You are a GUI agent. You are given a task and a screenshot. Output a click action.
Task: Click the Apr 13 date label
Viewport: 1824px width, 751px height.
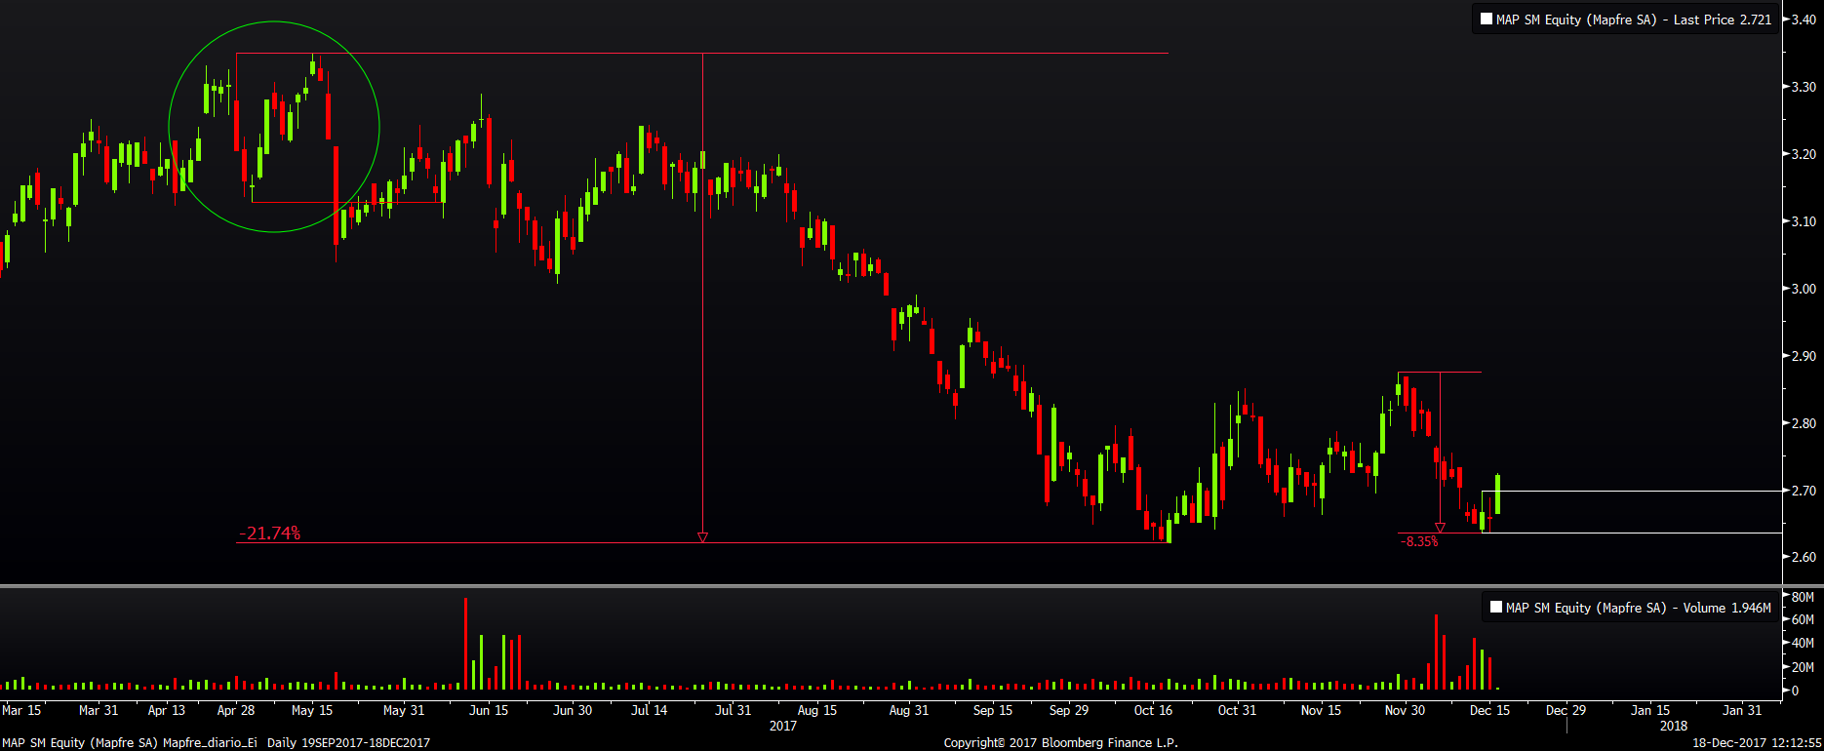click(x=167, y=710)
